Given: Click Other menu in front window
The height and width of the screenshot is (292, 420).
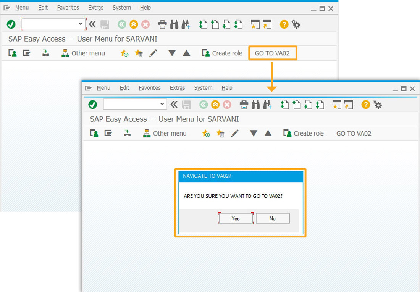Looking at the screenshot, I should pos(165,134).
